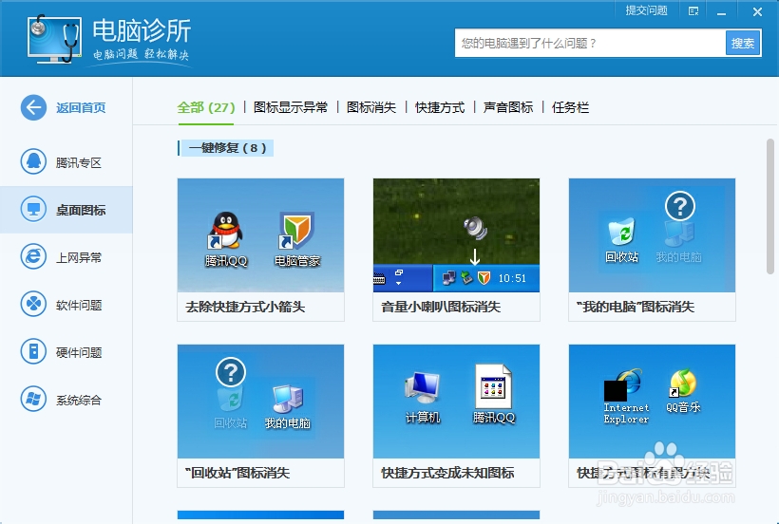The width and height of the screenshot is (779, 524).
Task: Open the 图标消失 tab
Action: point(371,107)
